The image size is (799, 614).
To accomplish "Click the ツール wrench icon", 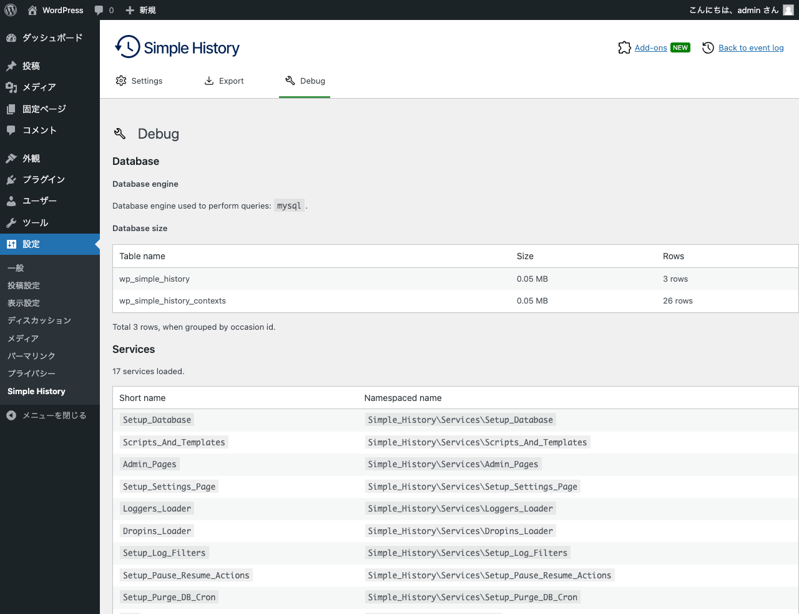I will [x=11, y=222].
